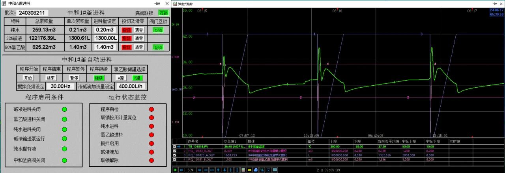Toggle checkbox for FIQ_10103_B.OUT trend row
Viewport: 505px width, 173px height.
[175, 150]
